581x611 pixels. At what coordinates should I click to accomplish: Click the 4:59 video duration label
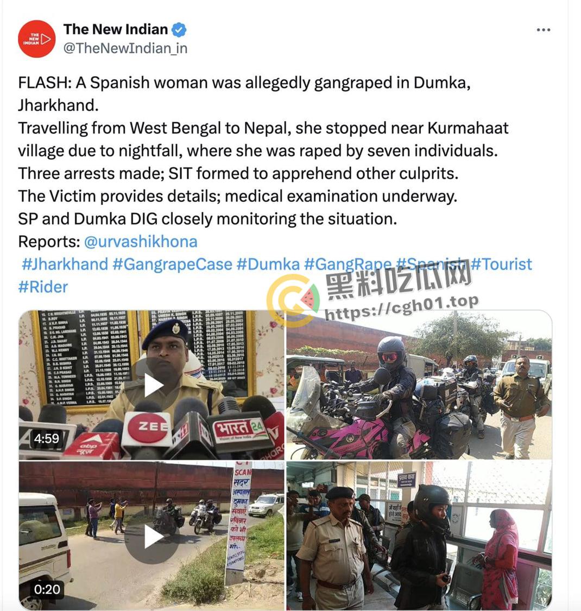(46, 439)
